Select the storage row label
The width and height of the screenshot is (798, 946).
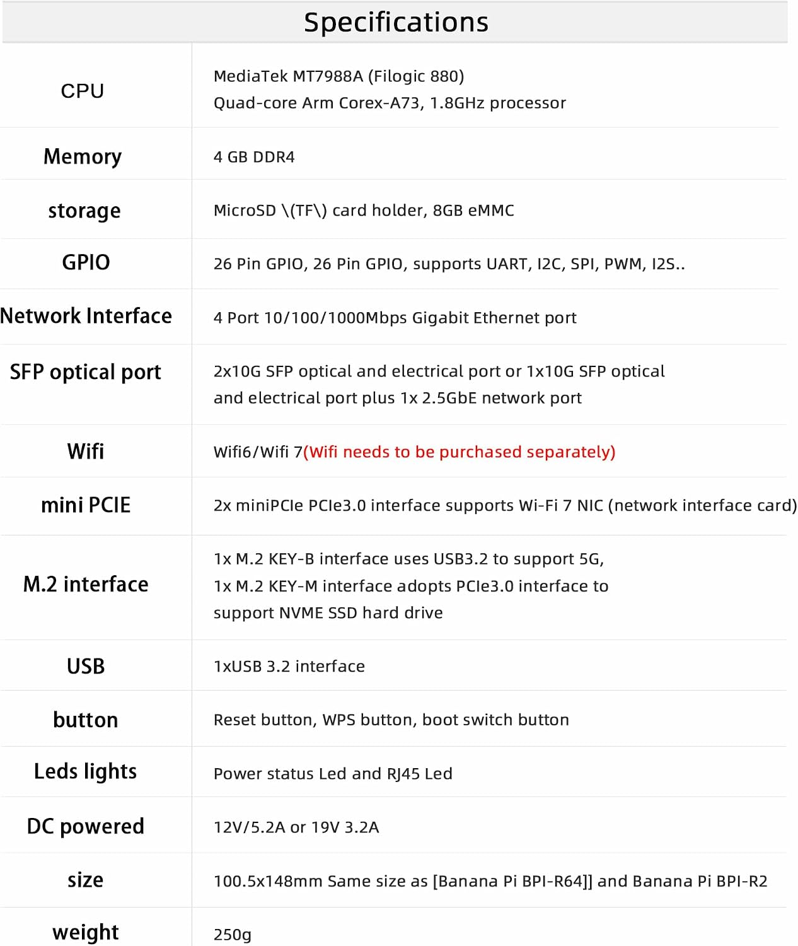coord(84,211)
